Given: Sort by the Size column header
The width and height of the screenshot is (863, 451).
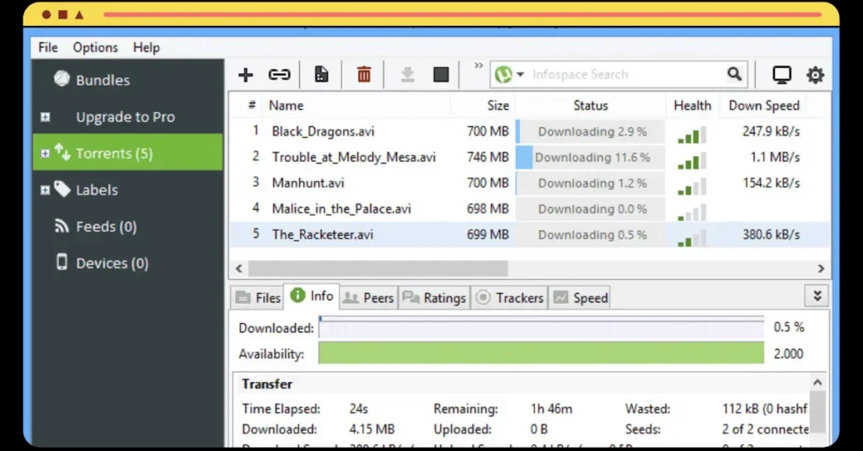Looking at the screenshot, I should (x=498, y=105).
